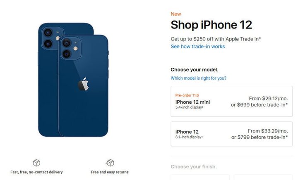Viewport: 298px width, 180px height.
Task: Open 'Which model is right for you?' link
Action: [x=198, y=78]
